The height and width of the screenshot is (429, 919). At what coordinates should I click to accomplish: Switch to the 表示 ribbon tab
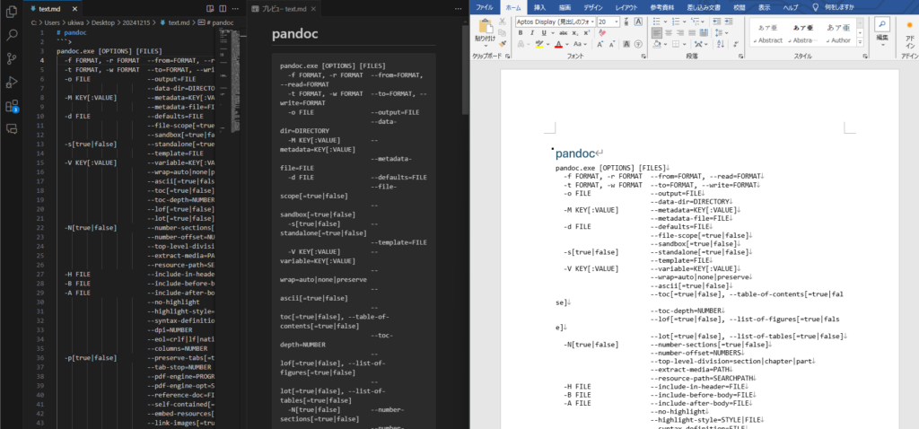765,7
